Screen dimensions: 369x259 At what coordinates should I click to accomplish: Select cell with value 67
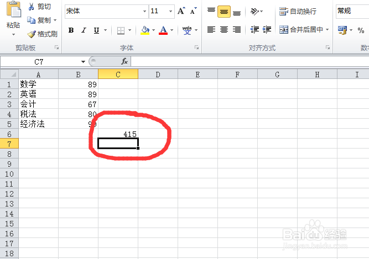[x=78, y=104]
